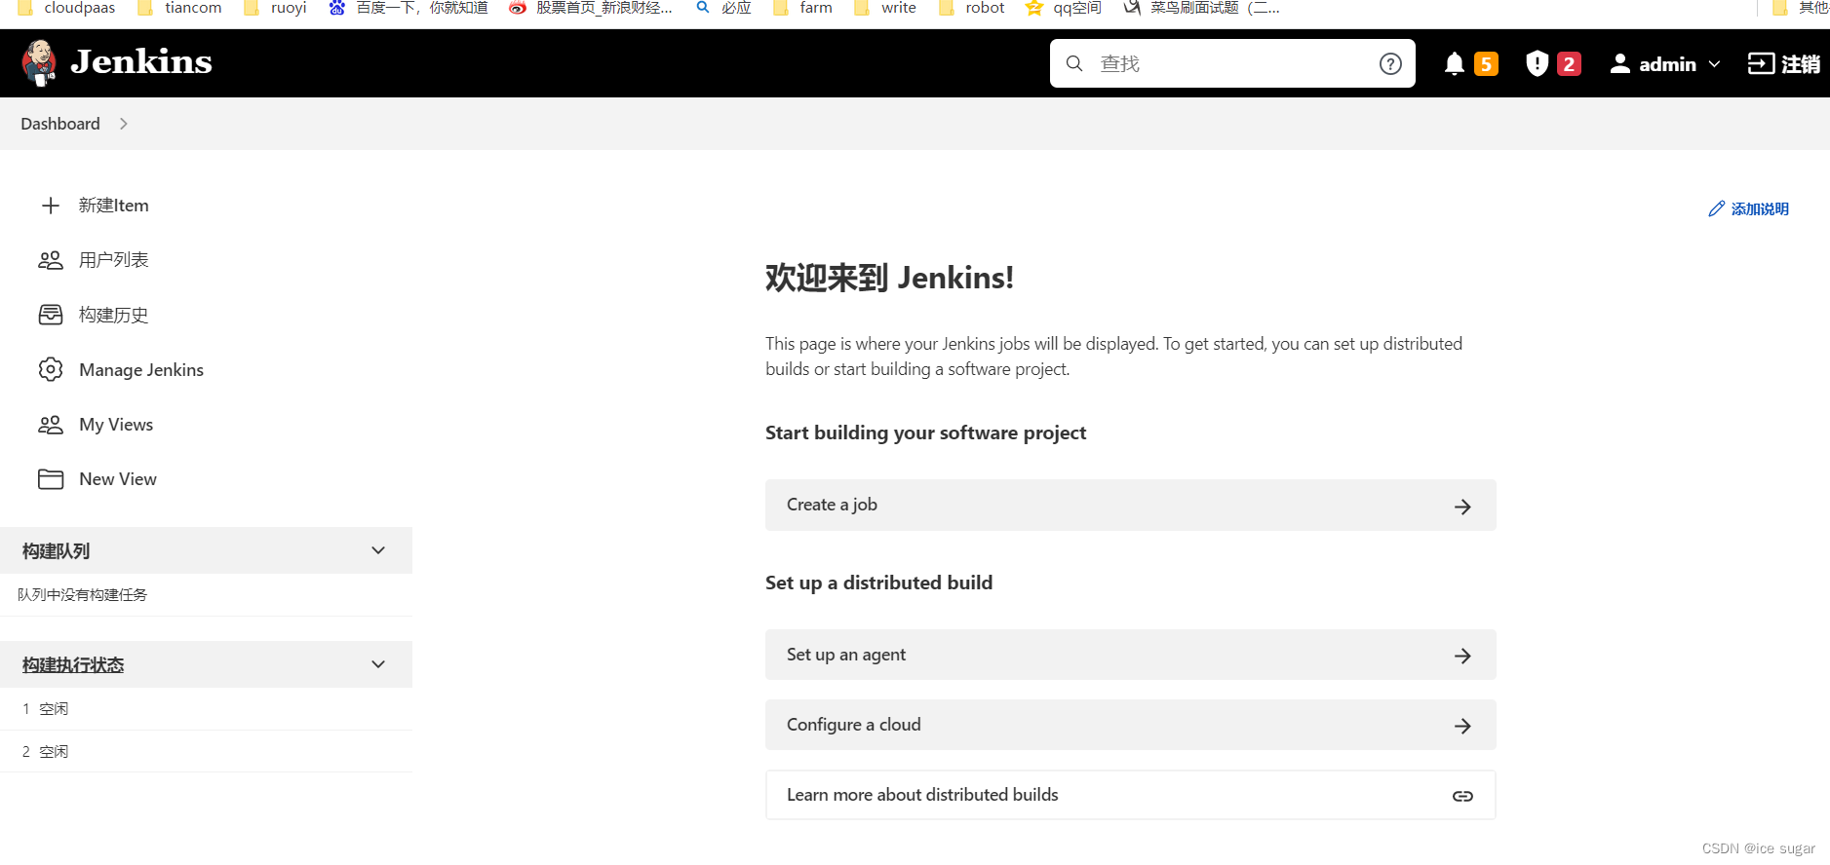Screen dimensions: 1830x865
Task: Select executor 1 空闲 row
Action: [206, 709]
